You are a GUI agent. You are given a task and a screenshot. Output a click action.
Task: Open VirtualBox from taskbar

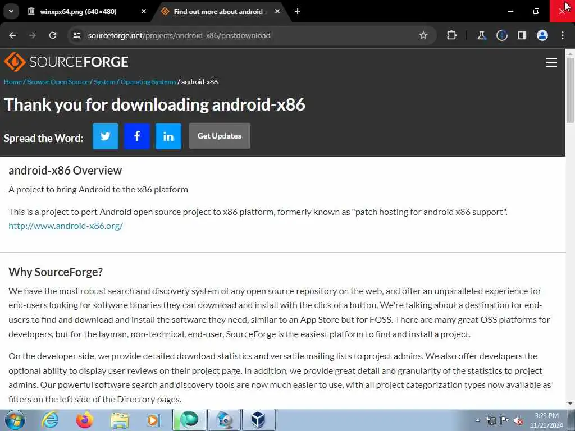pos(258,420)
